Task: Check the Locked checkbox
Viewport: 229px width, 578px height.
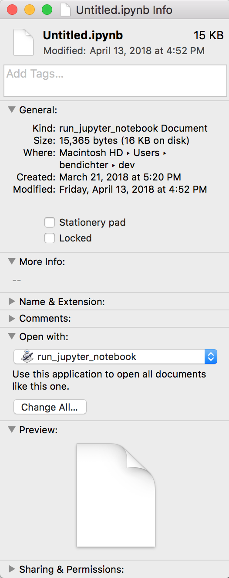Action: pyautogui.click(x=50, y=238)
